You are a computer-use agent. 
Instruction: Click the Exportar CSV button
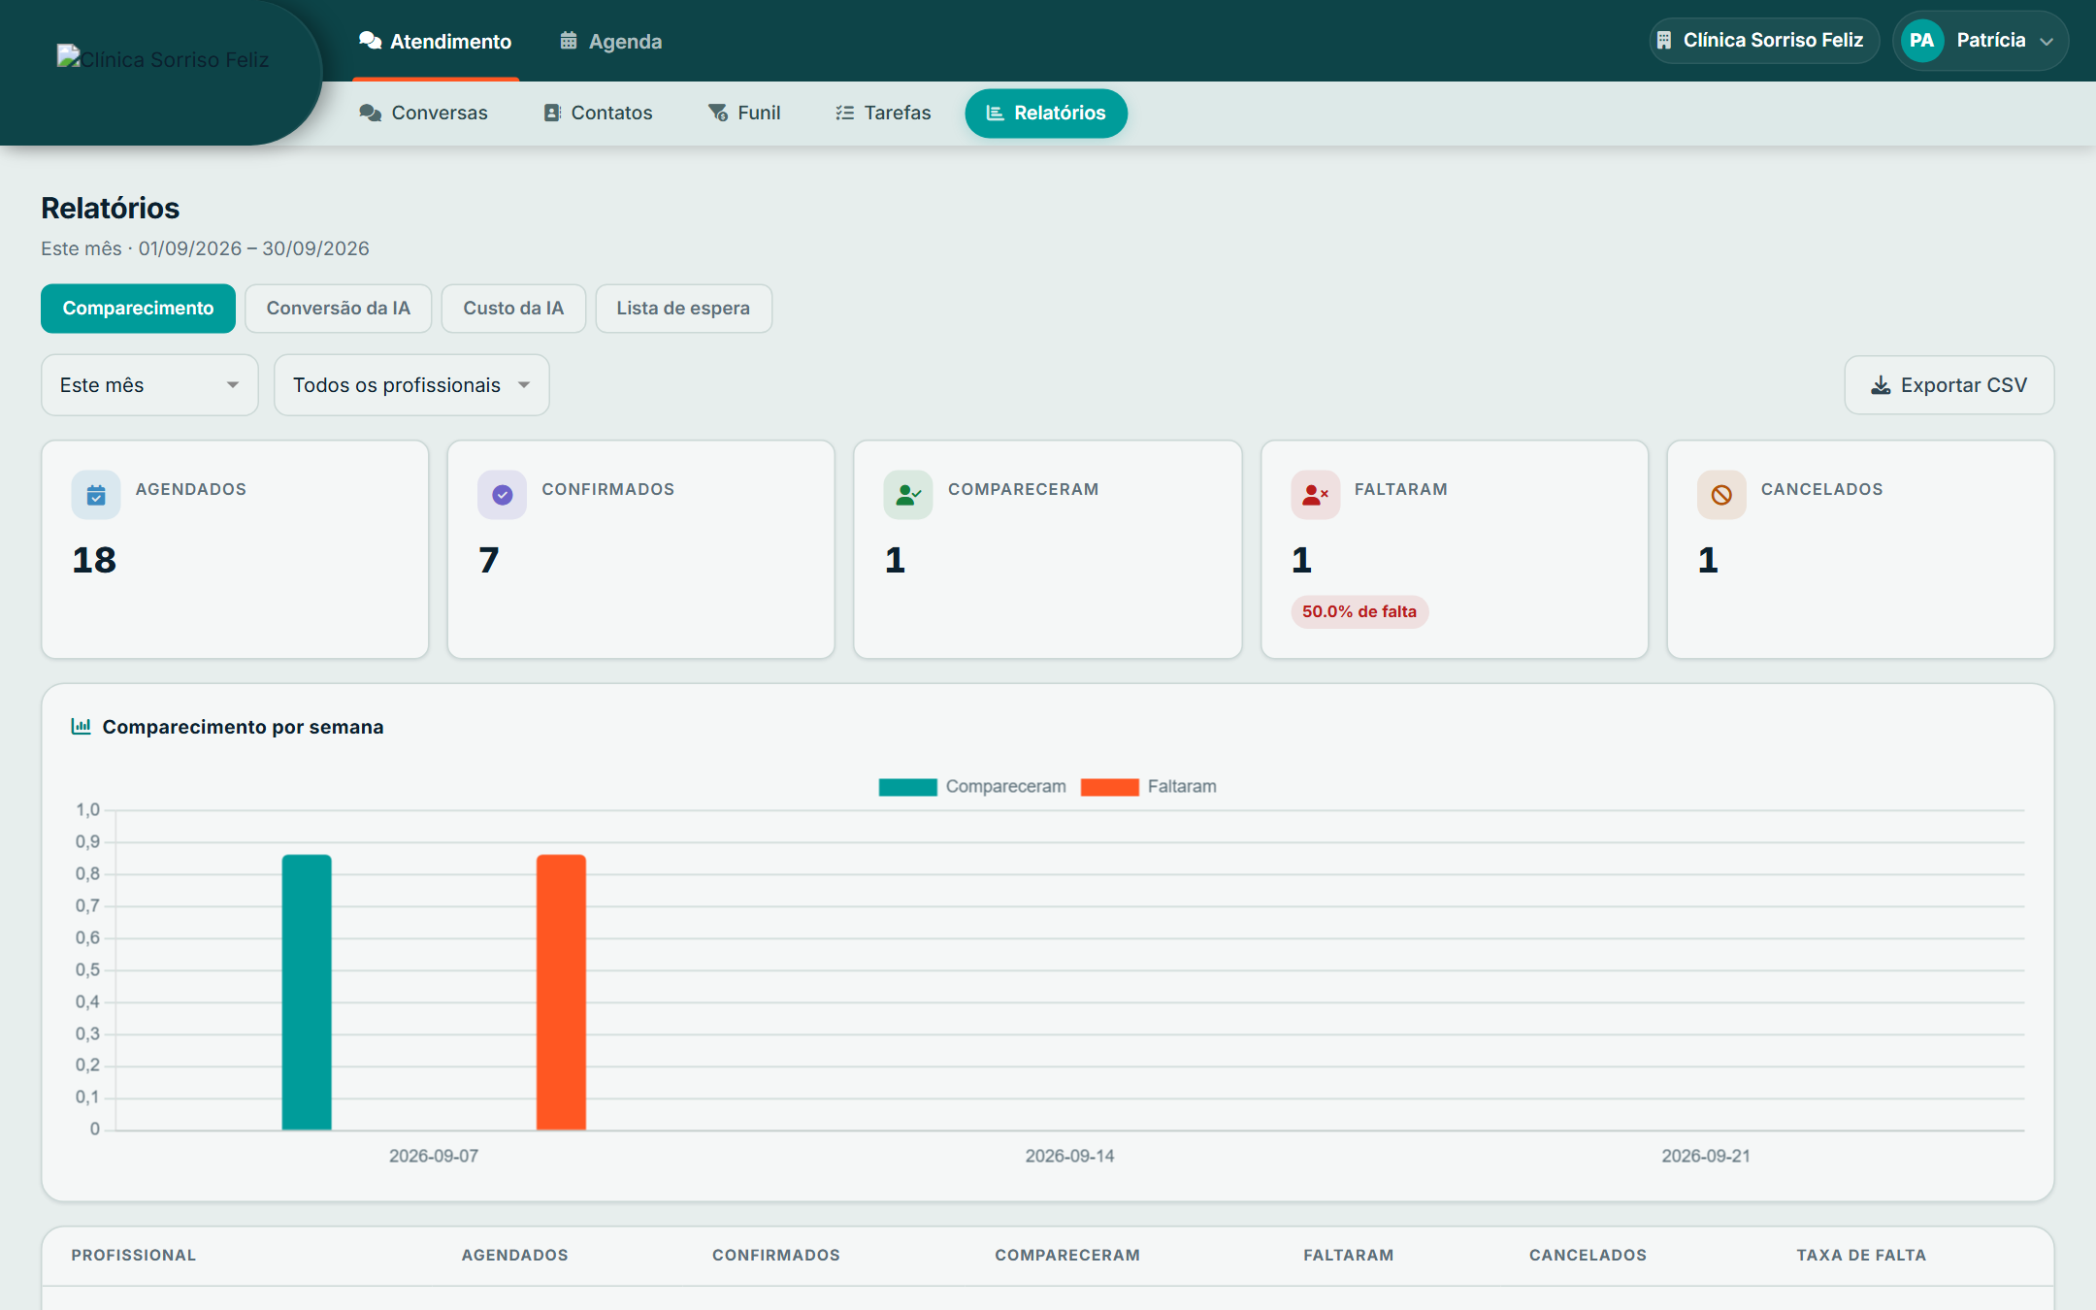click(x=1949, y=385)
